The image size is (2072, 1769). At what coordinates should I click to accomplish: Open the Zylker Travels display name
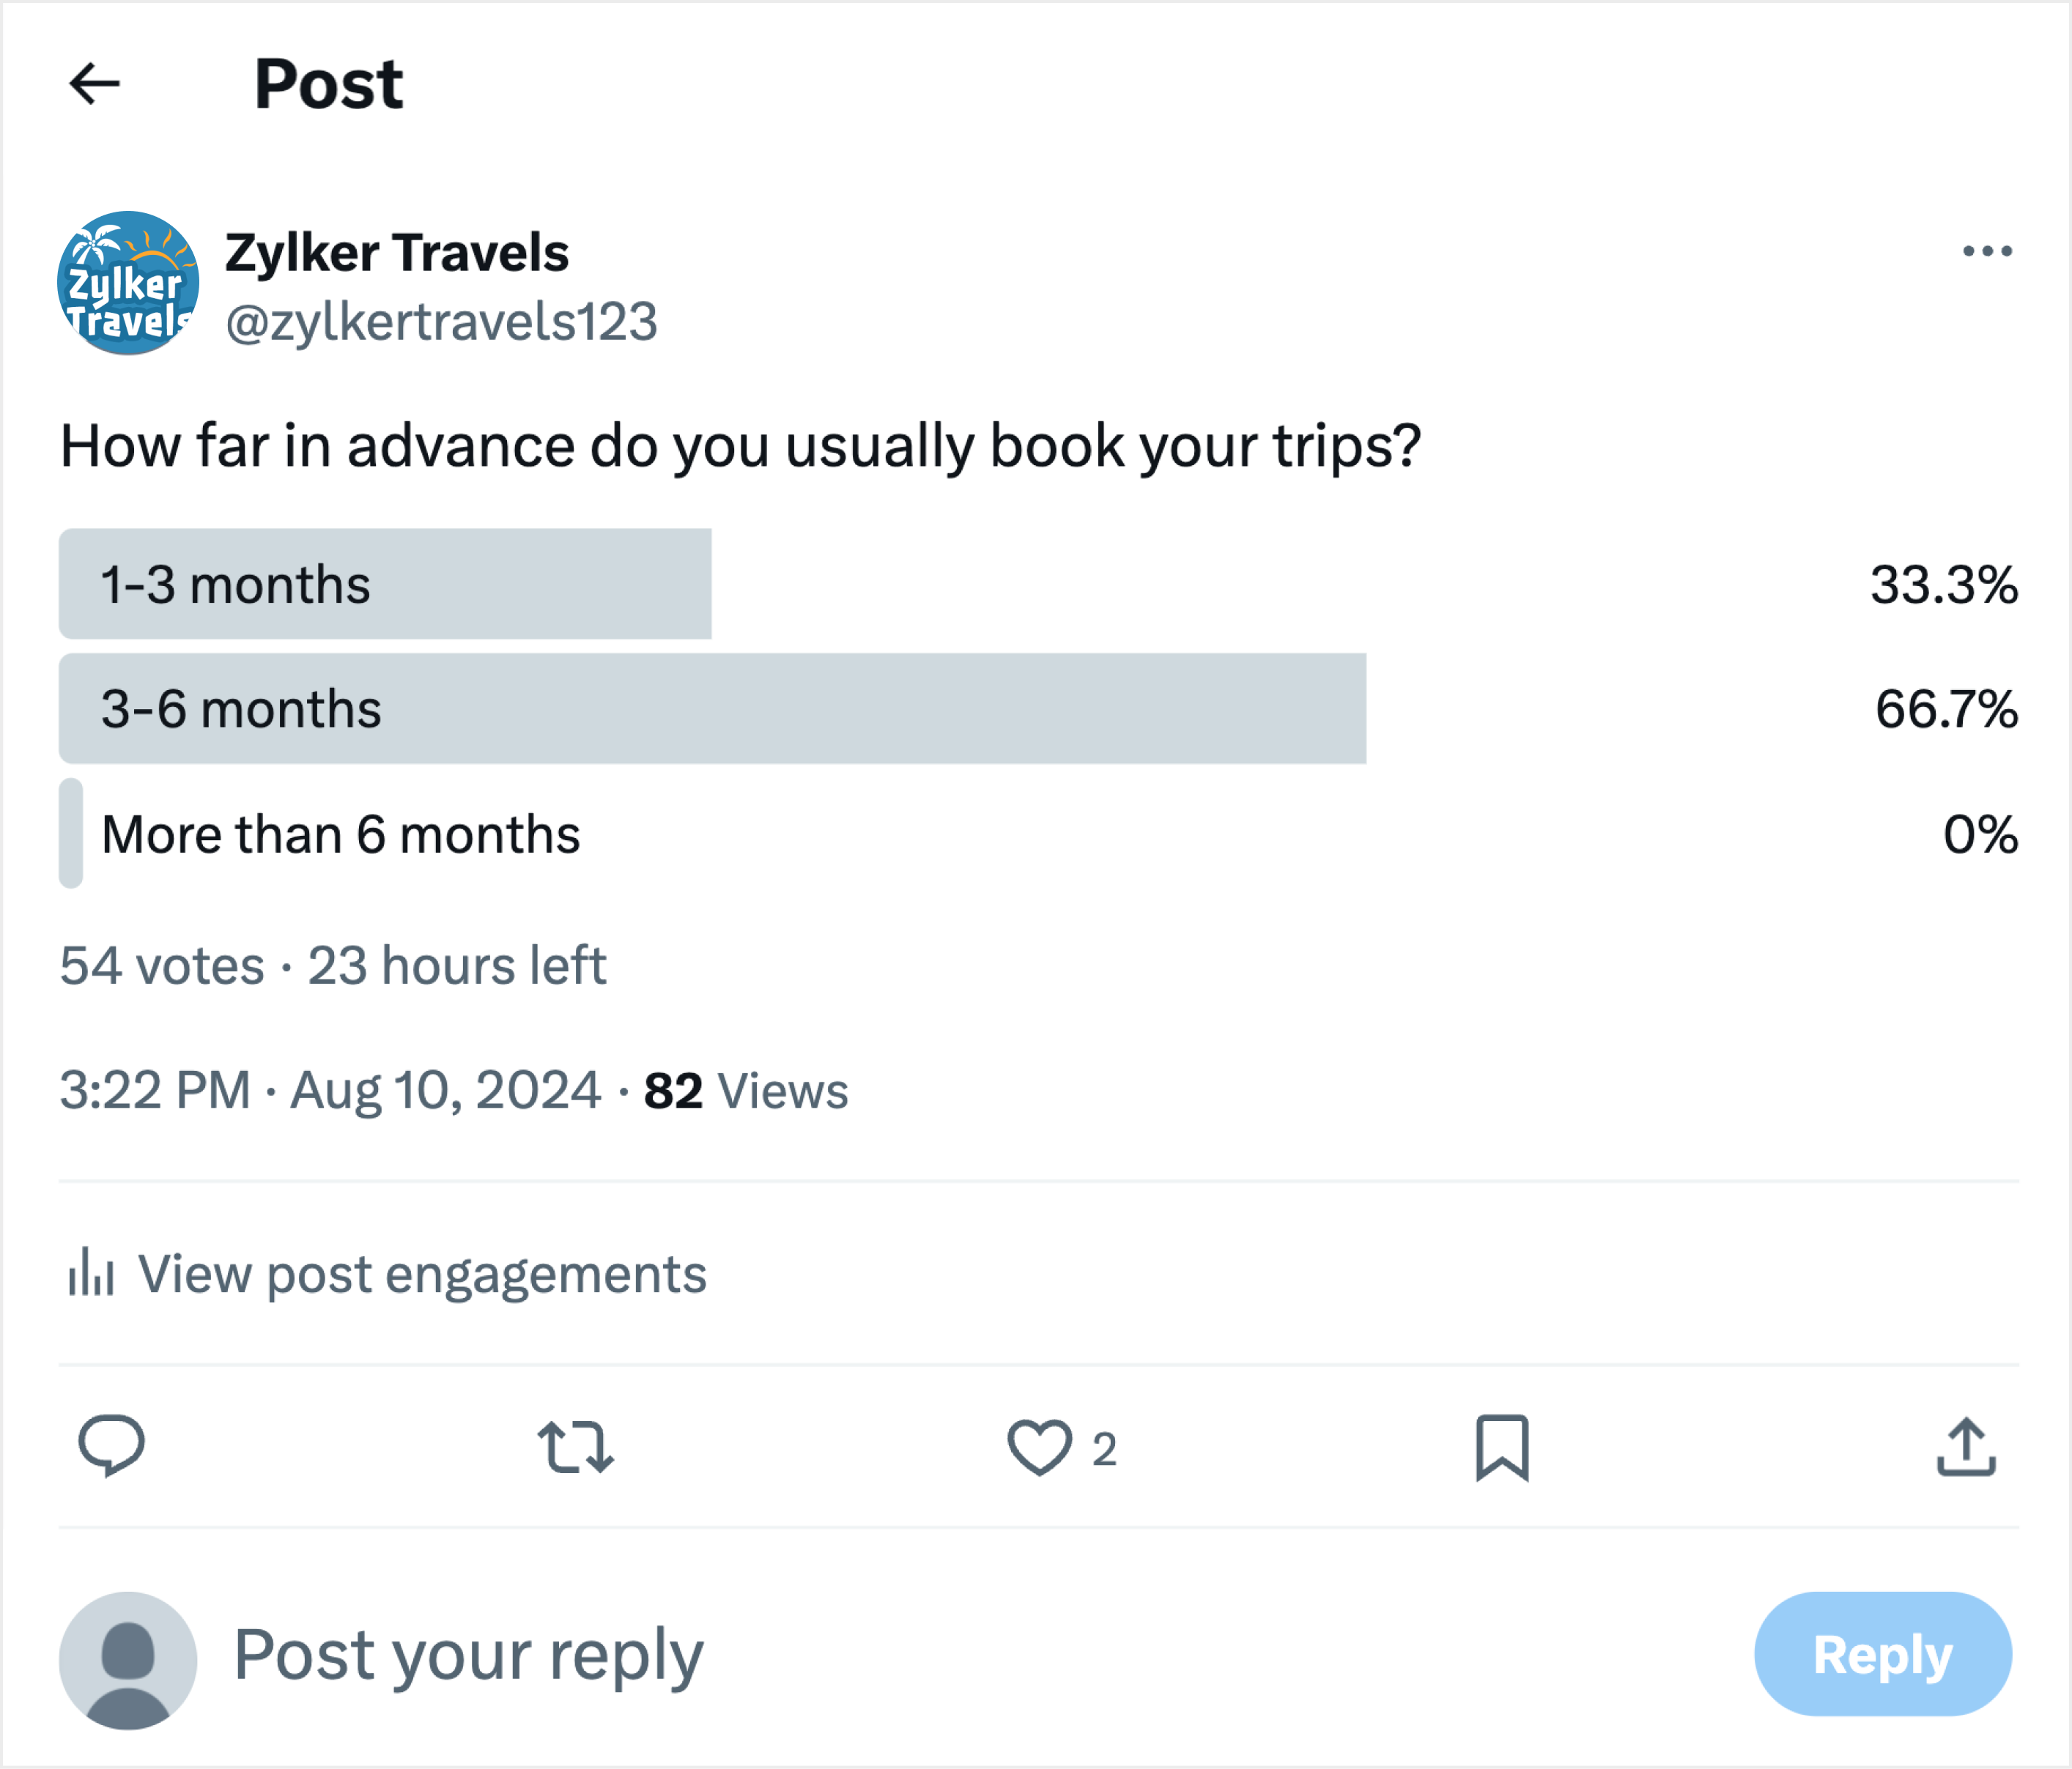[396, 252]
